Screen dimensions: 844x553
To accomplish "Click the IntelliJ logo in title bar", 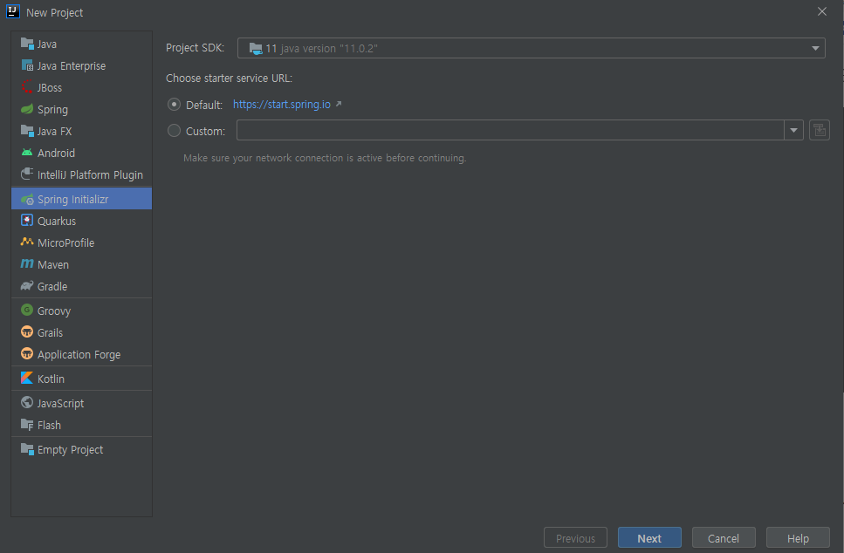I will coord(13,12).
